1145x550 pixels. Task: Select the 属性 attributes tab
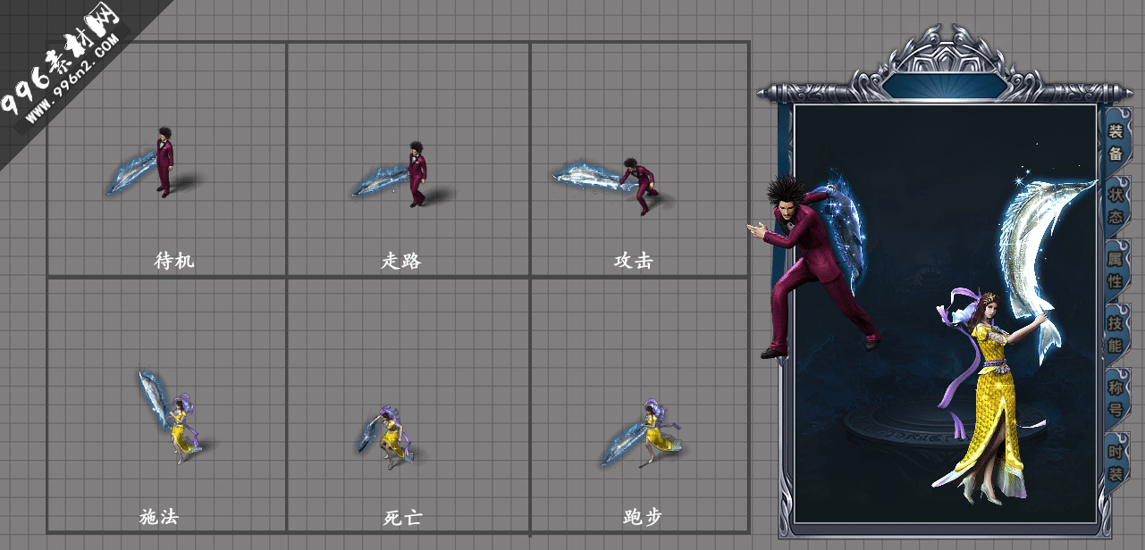1116,269
